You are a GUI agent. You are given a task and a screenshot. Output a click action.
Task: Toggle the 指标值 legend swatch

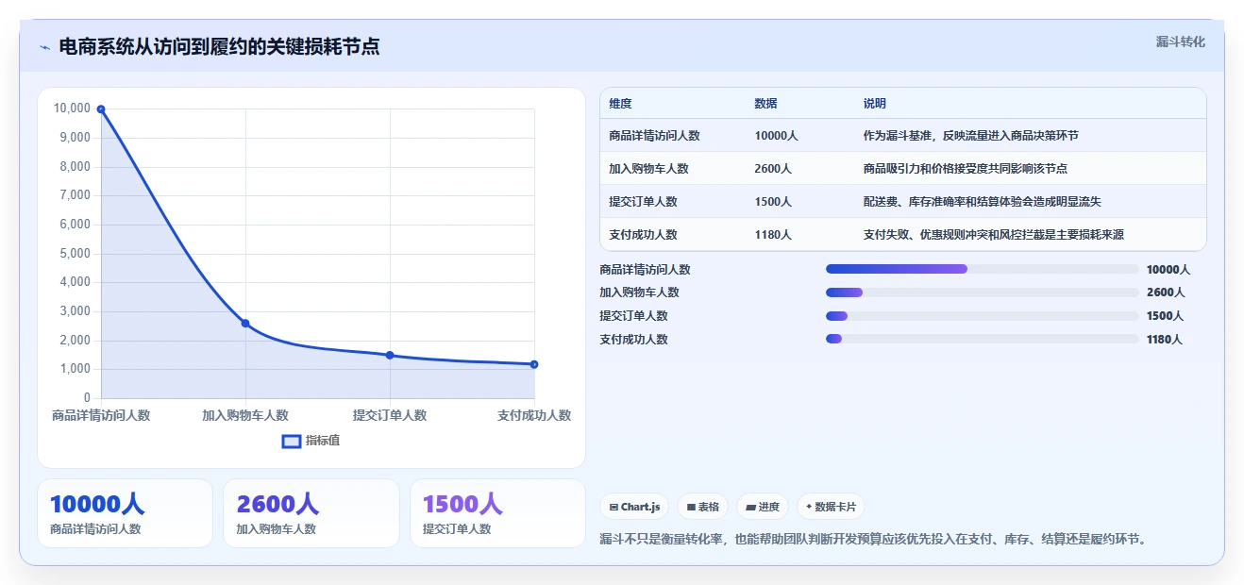[292, 441]
